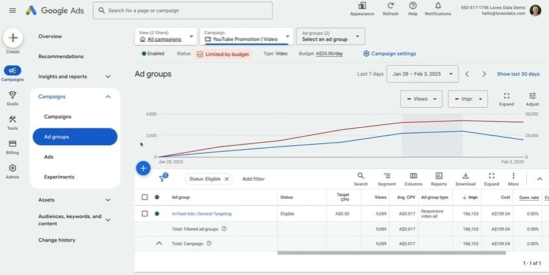Expand Audiences, keywords, and content
Image resolution: width=549 pixels, height=275 pixels.
[x=108, y=219]
